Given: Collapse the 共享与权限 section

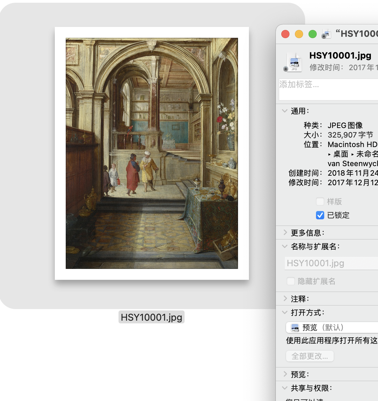Looking at the screenshot, I should point(285,388).
